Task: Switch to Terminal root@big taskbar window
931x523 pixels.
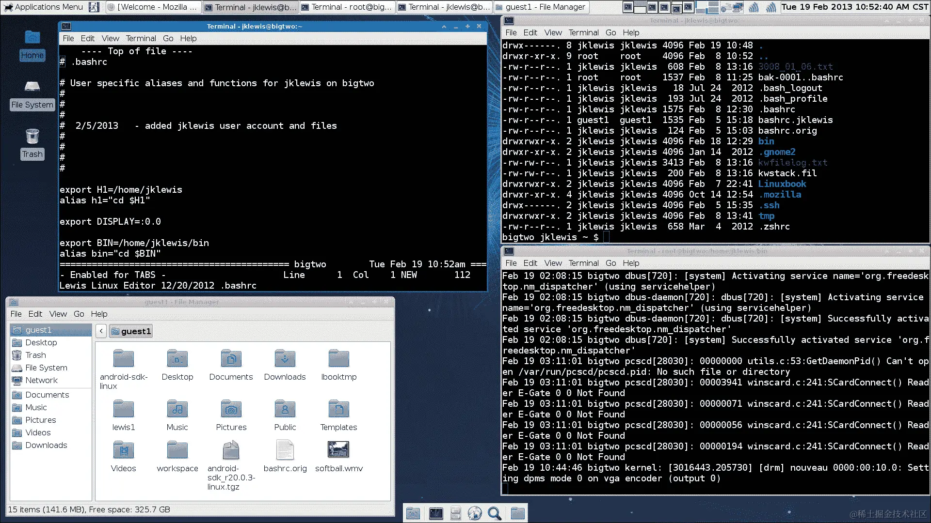Action: click(x=346, y=7)
